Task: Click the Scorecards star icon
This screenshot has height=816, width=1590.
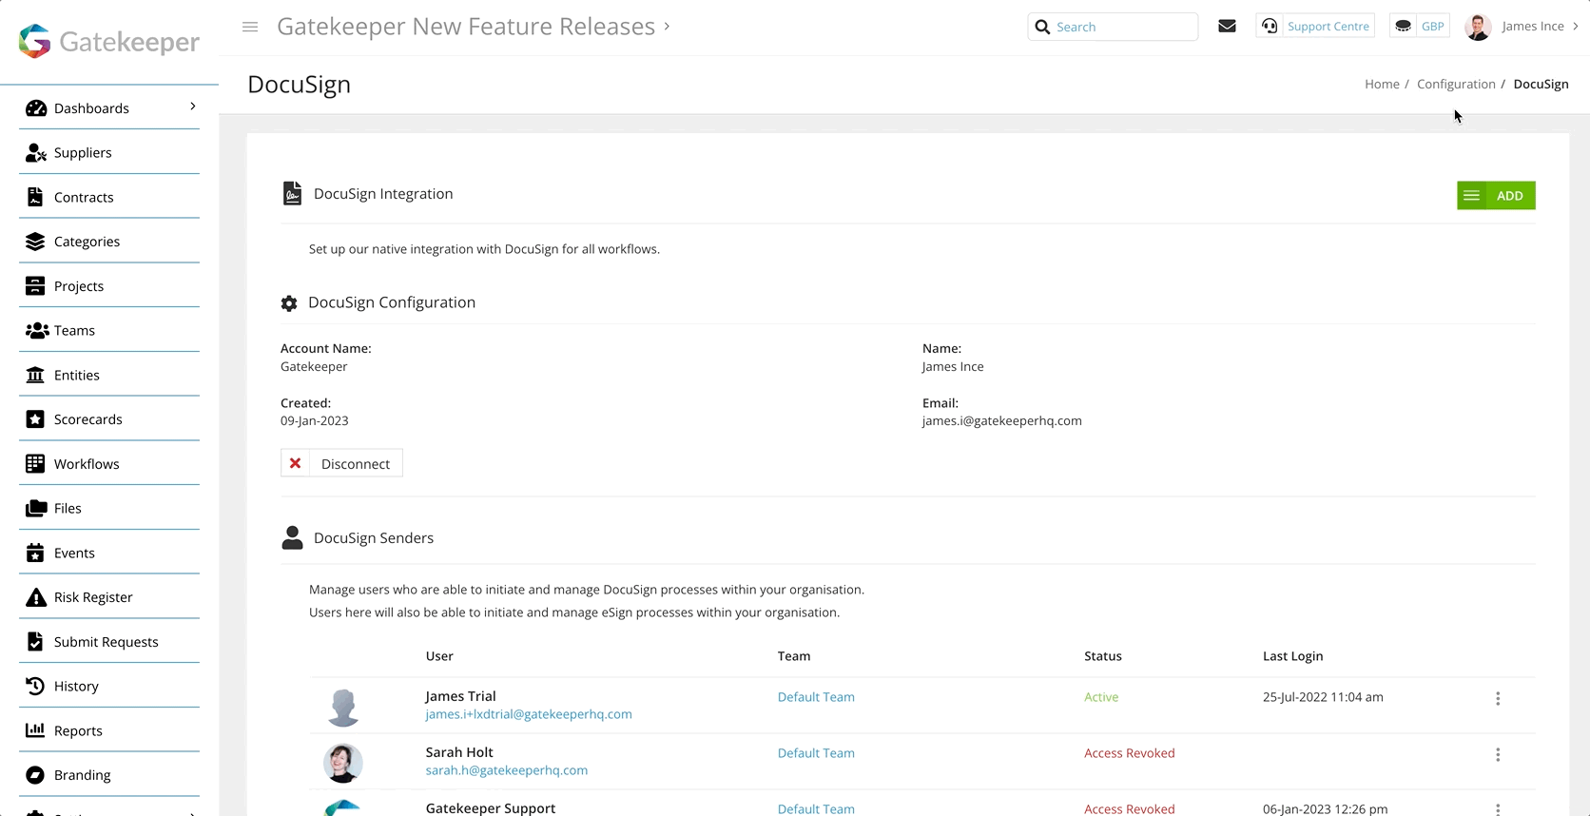Action: 35,419
